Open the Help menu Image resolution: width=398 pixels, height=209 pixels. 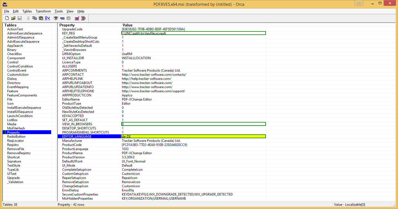click(81, 11)
